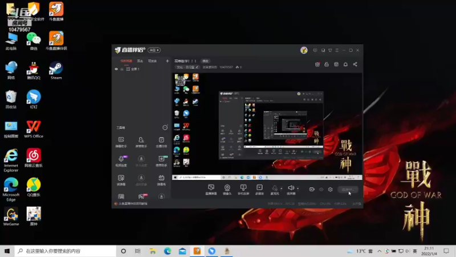Open the 微信 WeChat desktop icon
The height and width of the screenshot is (257, 456).
point(34,41)
